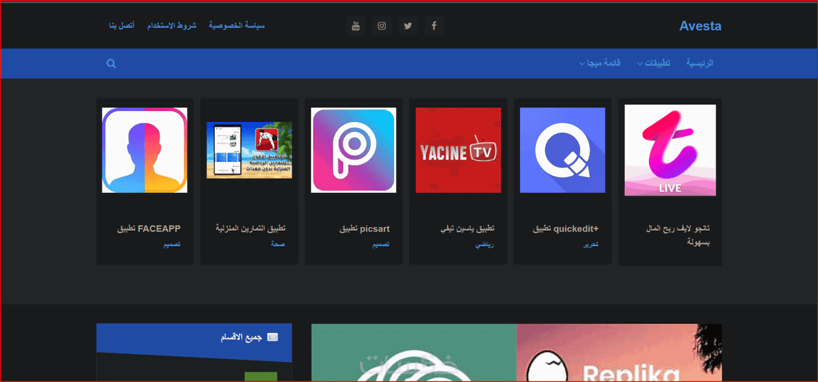Open the تطبيق ياسين تيفي title
Screen dimensions: 818x382
pos(468,229)
